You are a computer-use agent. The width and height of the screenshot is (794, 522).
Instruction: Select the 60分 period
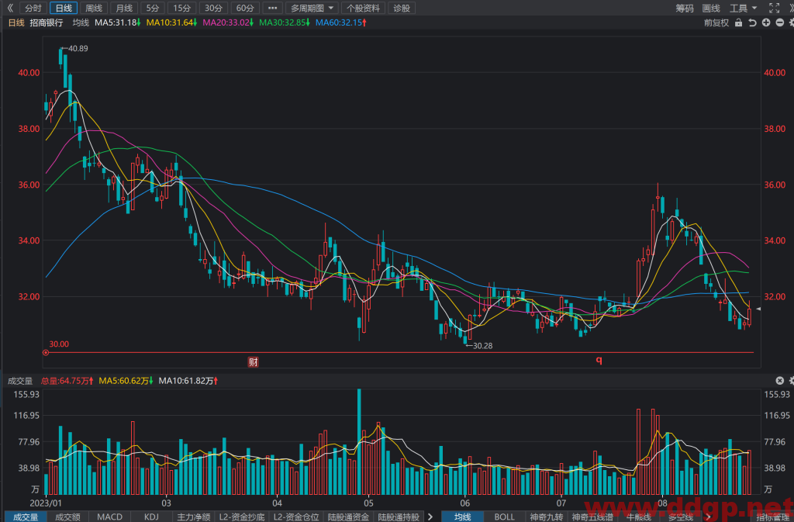(245, 8)
